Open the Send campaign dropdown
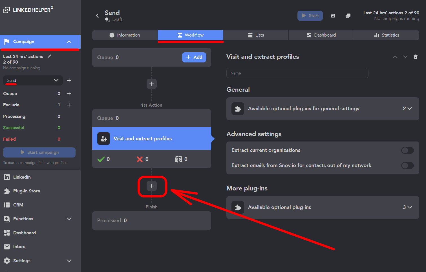The height and width of the screenshot is (272, 426). tap(33, 80)
